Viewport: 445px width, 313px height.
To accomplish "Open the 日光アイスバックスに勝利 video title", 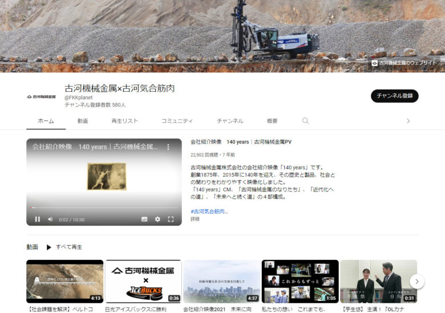I will pyautogui.click(x=136, y=310).
